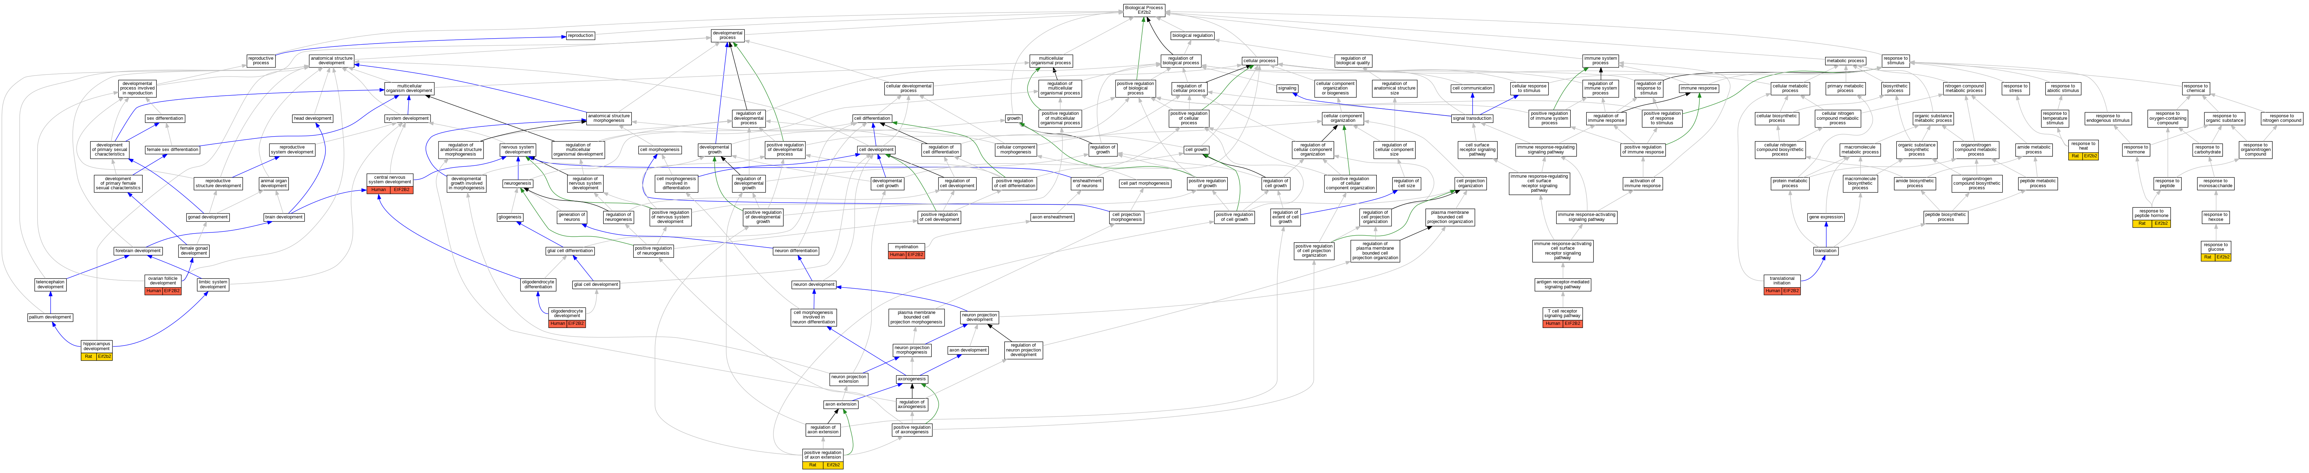Viewport: 2309px width, 473px height.
Task: Select the 'axon development' node
Action: point(968,350)
